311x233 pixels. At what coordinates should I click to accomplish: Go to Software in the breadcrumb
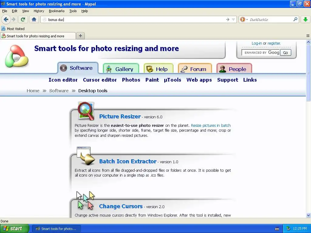(59, 90)
